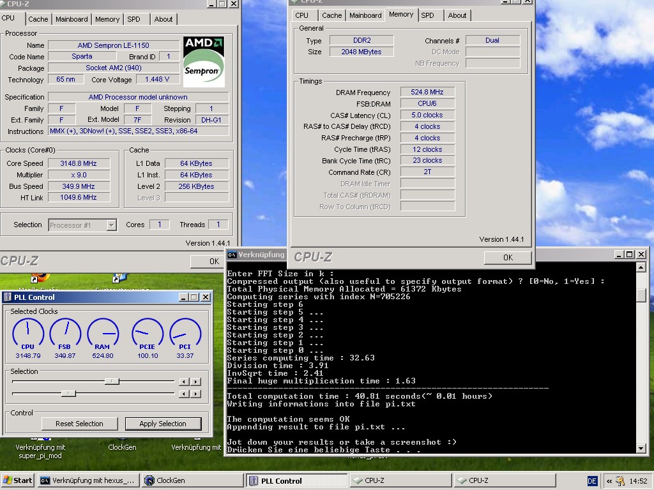
Task: Click console scrollbar up arrow
Action: click(641, 267)
